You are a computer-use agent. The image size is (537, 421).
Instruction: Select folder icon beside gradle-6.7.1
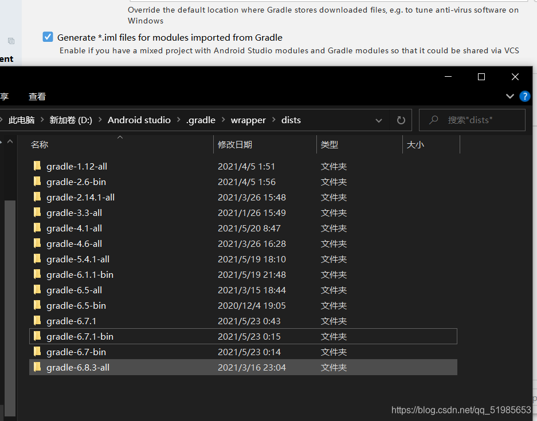pyautogui.click(x=37, y=321)
